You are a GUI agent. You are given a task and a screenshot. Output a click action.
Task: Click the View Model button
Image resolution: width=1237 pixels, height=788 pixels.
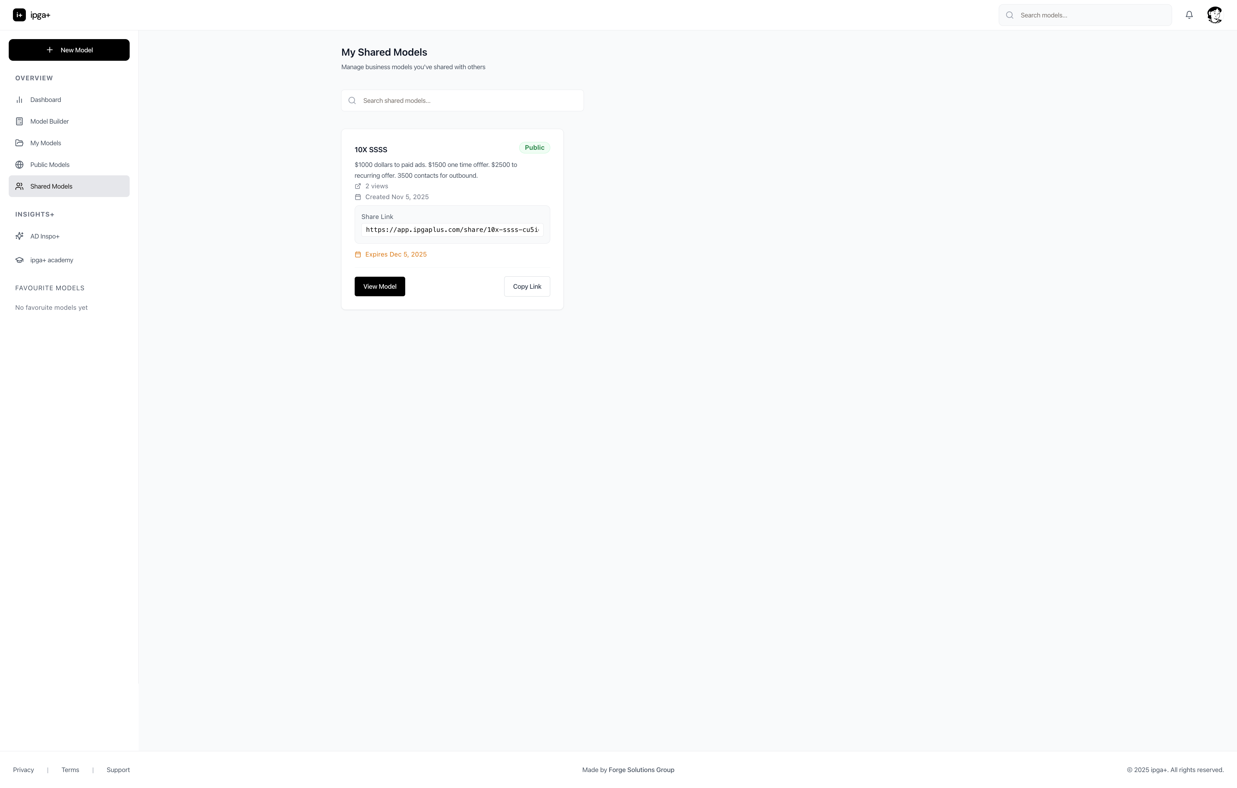click(x=380, y=287)
